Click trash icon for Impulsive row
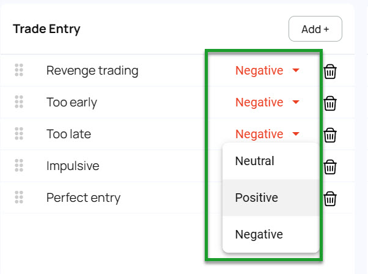This screenshot has width=368, height=274. click(x=330, y=166)
